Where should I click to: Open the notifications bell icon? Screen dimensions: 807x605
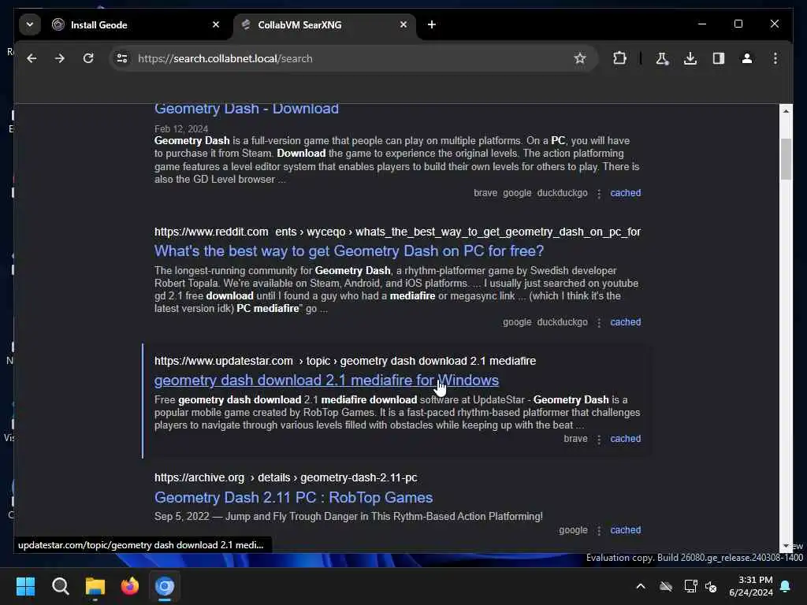pos(786,586)
